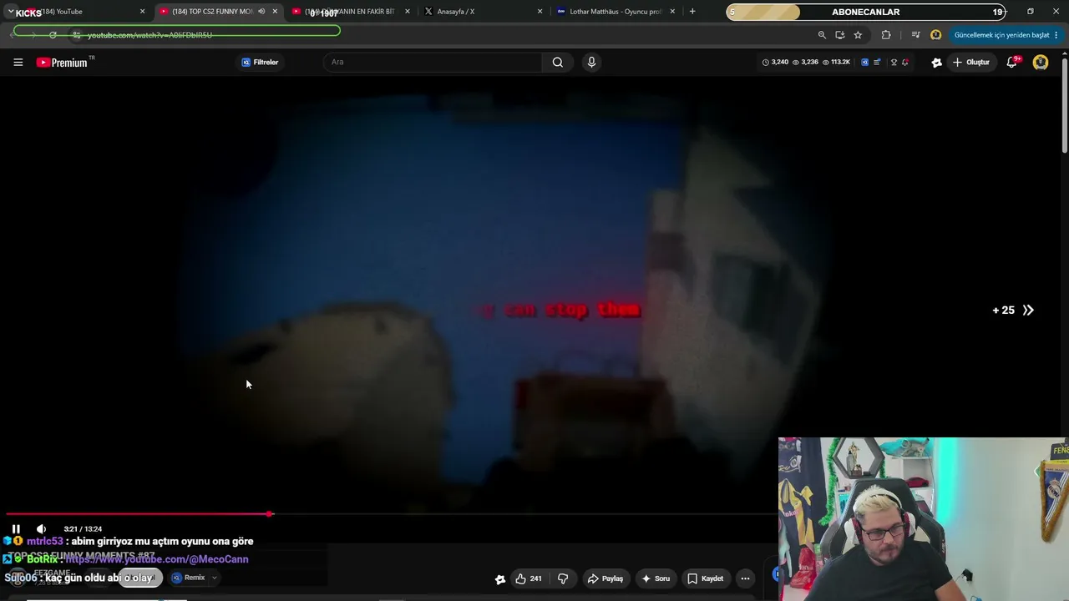Dislike the video

(563, 578)
